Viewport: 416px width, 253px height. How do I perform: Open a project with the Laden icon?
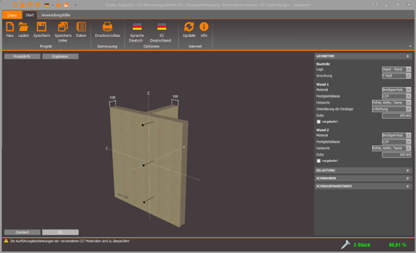pyautogui.click(x=23, y=27)
